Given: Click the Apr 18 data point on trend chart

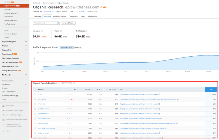Looking at the screenshot, I should pos(208,55).
